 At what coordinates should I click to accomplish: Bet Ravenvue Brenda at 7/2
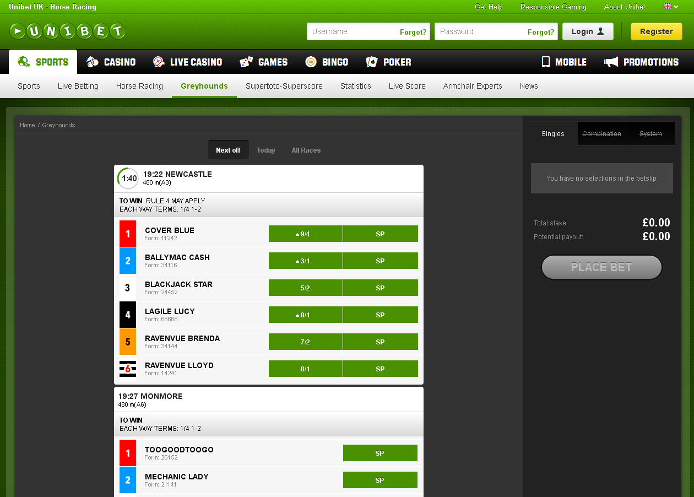coord(306,342)
